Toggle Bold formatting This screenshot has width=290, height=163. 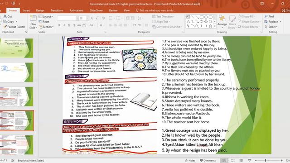[x=59, y=25]
